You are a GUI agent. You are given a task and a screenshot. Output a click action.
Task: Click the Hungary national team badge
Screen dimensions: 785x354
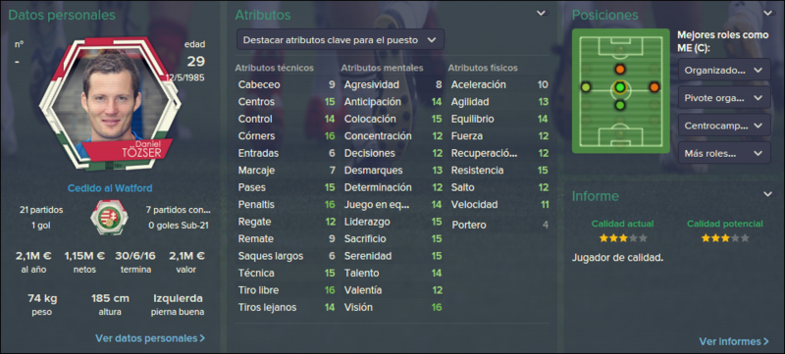110,217
